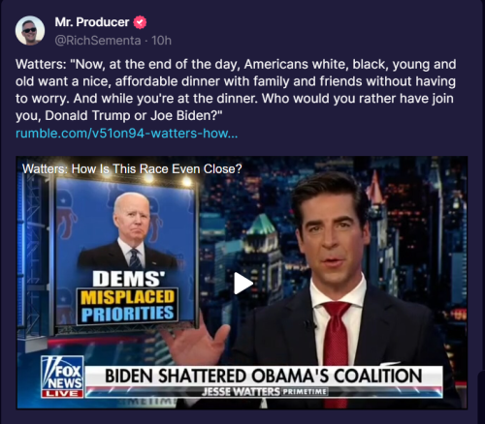This screenshot has width=485, height=424.
Task: Click the Fox News logo in the video
Action: click(63, 373)
